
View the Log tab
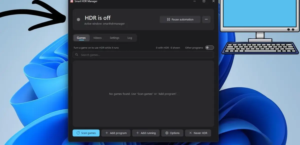tap(130, 38)
